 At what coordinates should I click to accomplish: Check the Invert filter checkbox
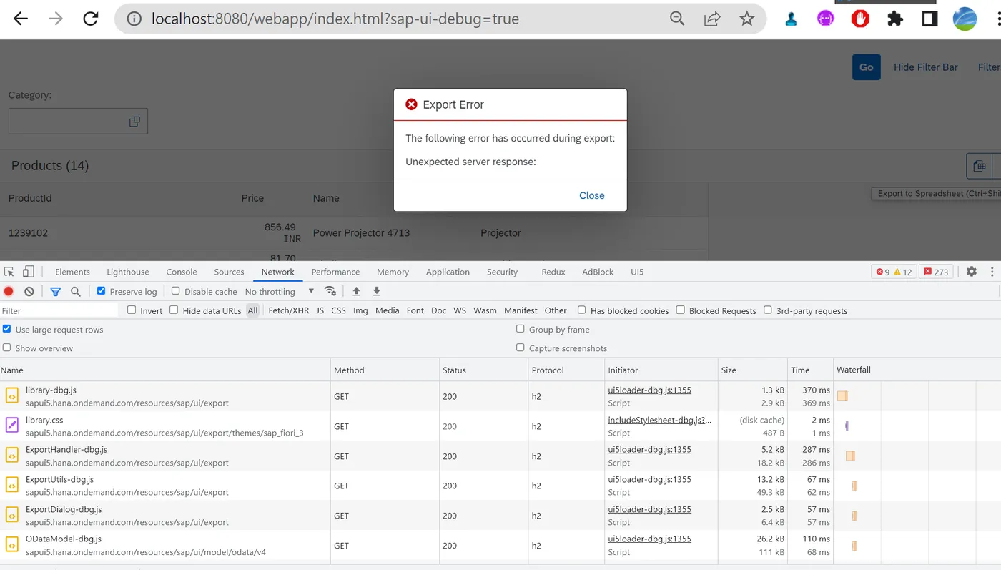point(132,310)
